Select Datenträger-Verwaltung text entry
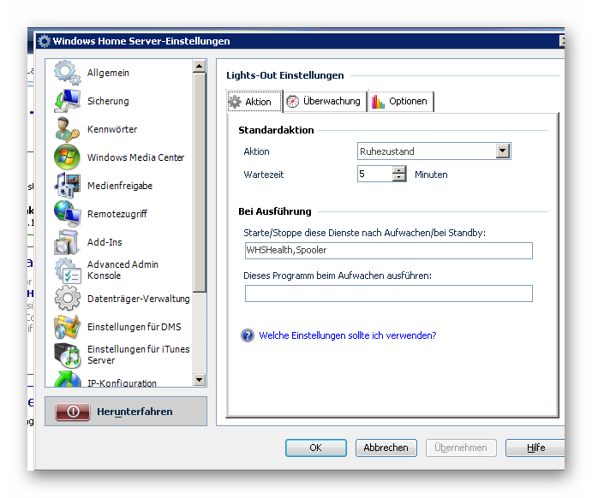Screen dimensions: 592x498 (138, 299)
